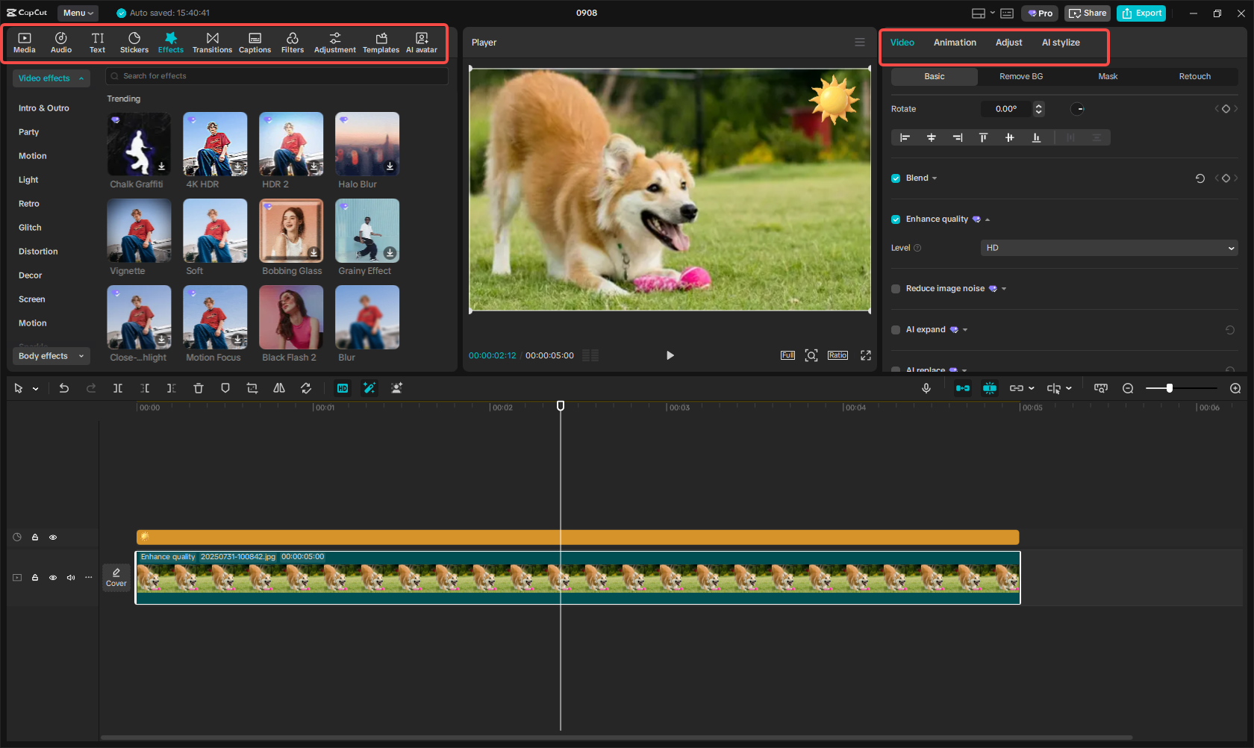Open the Stickers panel

coord(134,43)
